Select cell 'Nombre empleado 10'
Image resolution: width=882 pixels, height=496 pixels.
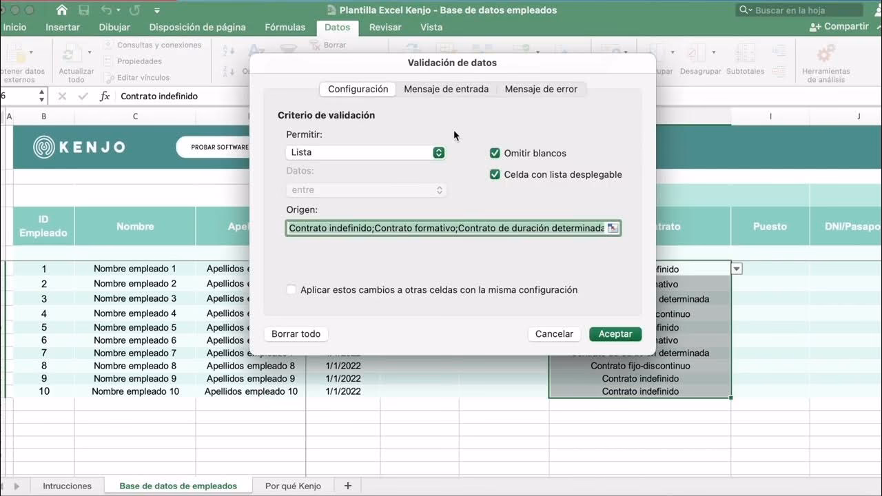click(x=135, y=391)
